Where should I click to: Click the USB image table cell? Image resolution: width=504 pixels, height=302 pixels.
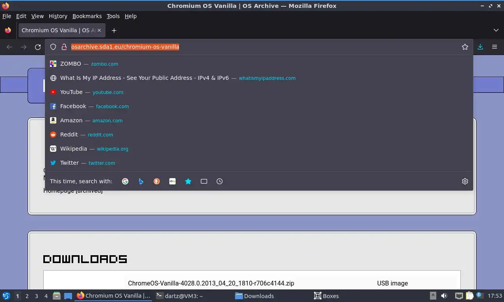click(x=393, y=283)
